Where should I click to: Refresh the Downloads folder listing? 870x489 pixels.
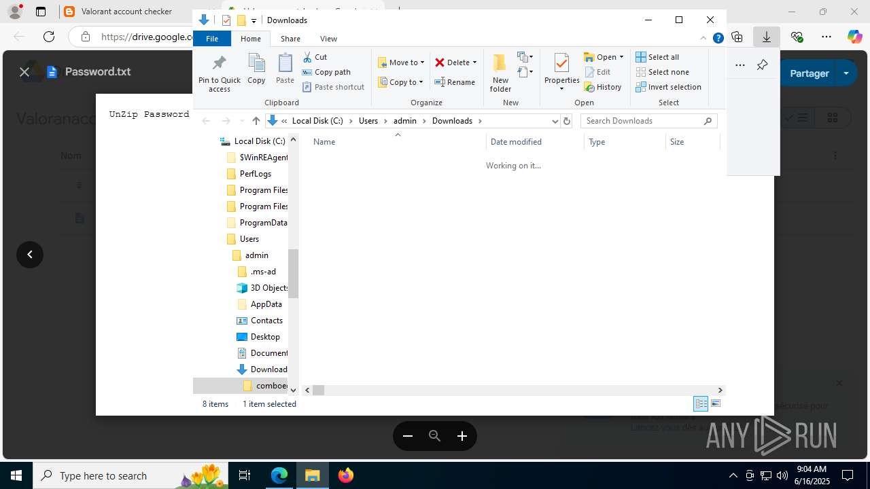pos(567,121)
